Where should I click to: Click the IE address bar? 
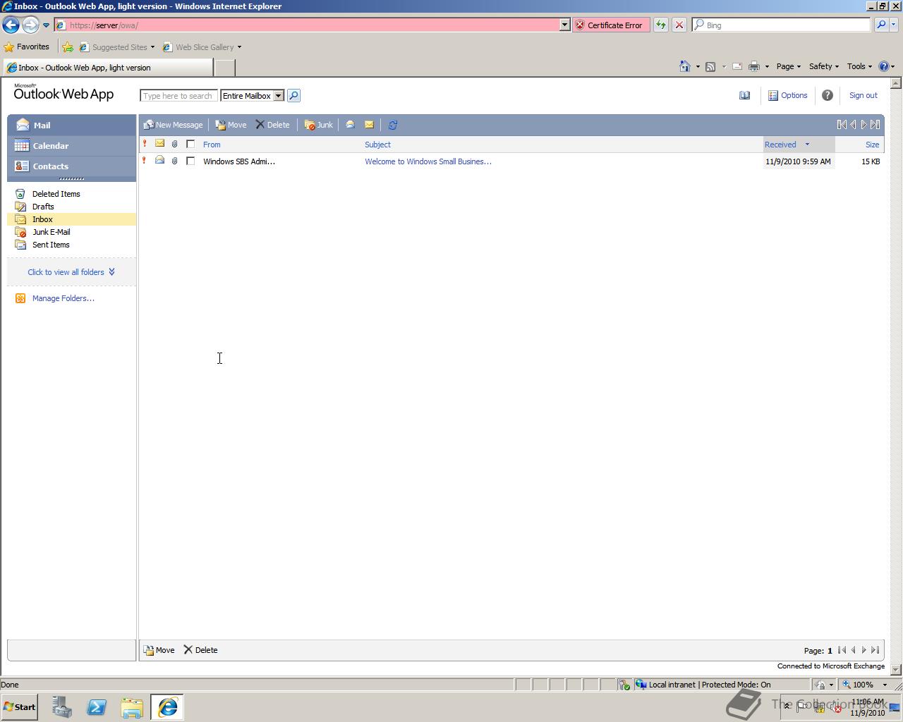[x=308, y=25]
